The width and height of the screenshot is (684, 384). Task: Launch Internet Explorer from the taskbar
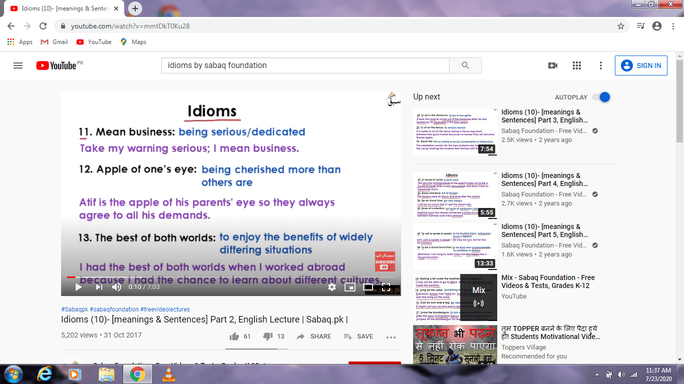[x=44, y=374]
